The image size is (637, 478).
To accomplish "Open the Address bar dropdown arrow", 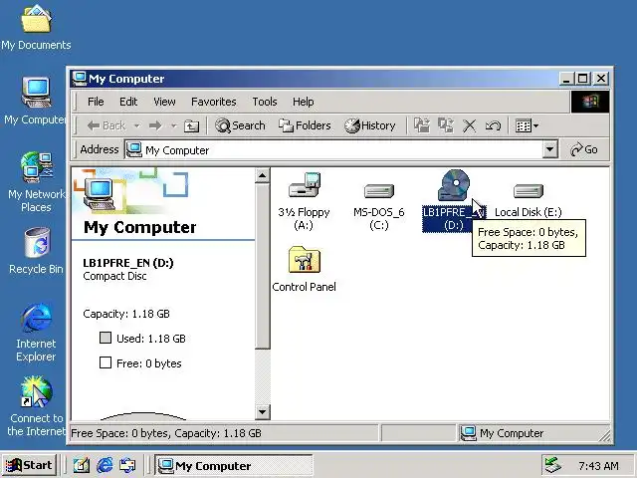I will pyautogui.click(x=549, y=149).
